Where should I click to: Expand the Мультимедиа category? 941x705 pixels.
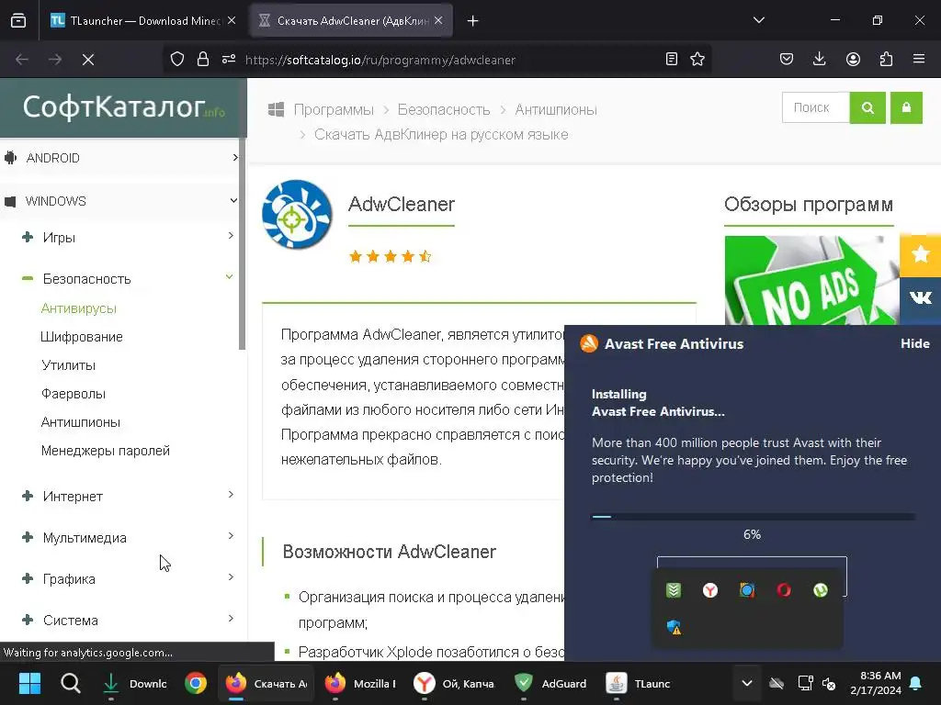pyautogui.click(x=127, y=538)
